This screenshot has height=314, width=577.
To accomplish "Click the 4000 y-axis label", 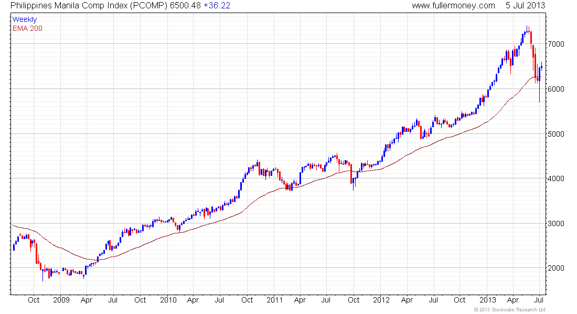I will tap(555, 178).
